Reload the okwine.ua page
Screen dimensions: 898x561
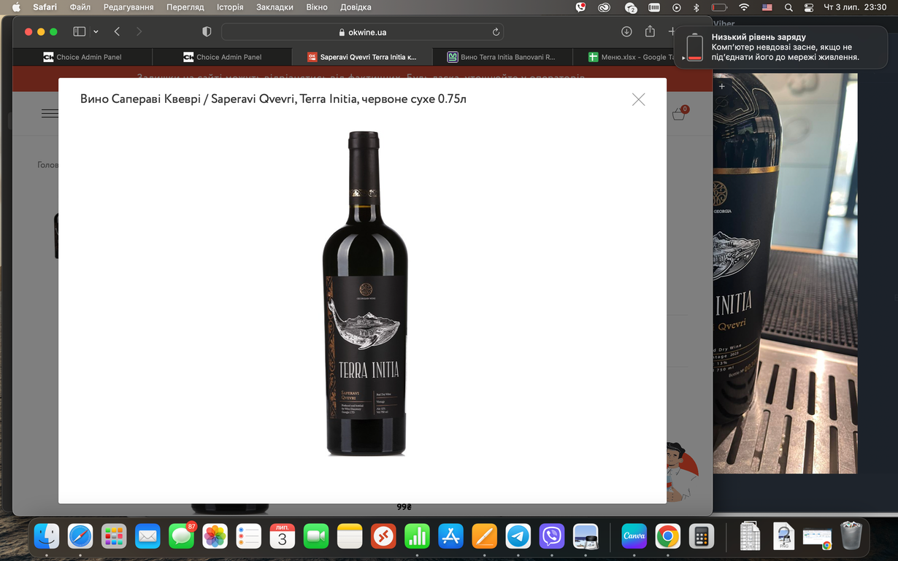(x=496, y=32)
